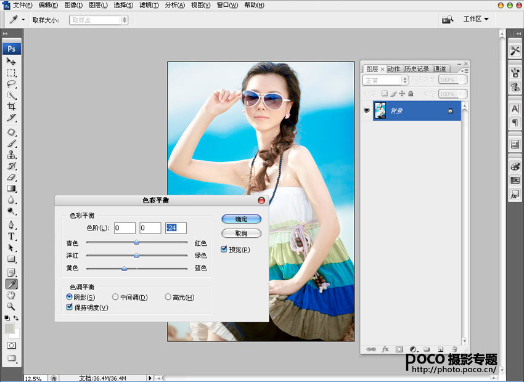Open the sample size (取样大小) dropdown
This screenshot has width=524, height=382.
pos(99,20)
